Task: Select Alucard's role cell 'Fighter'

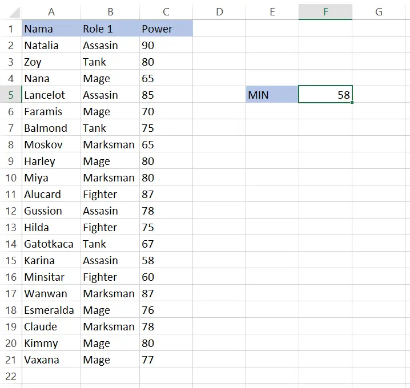Action: tap(110, 193)
